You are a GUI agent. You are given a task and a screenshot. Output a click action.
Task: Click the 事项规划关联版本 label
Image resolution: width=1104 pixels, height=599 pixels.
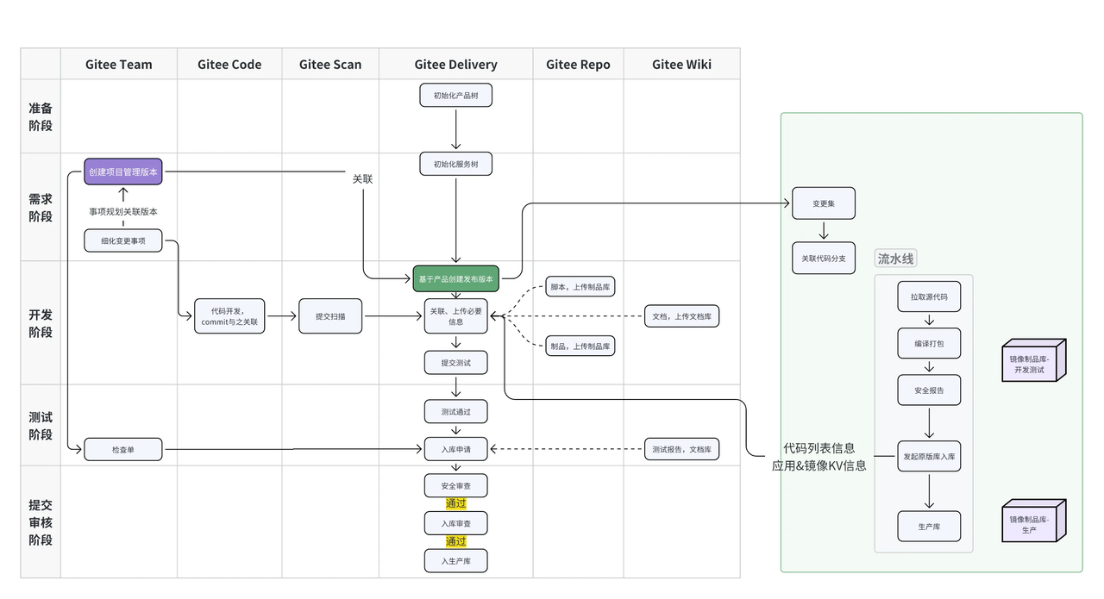123,211
